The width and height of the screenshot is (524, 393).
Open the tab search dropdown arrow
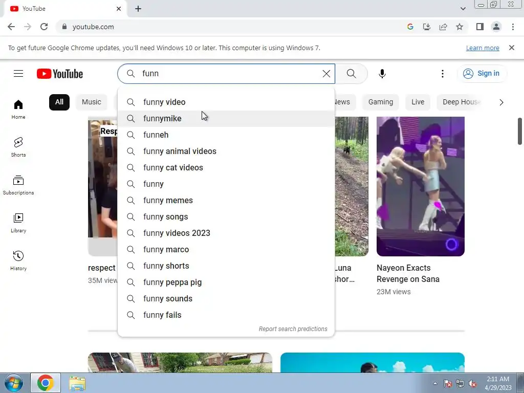[x=463, y=9]
